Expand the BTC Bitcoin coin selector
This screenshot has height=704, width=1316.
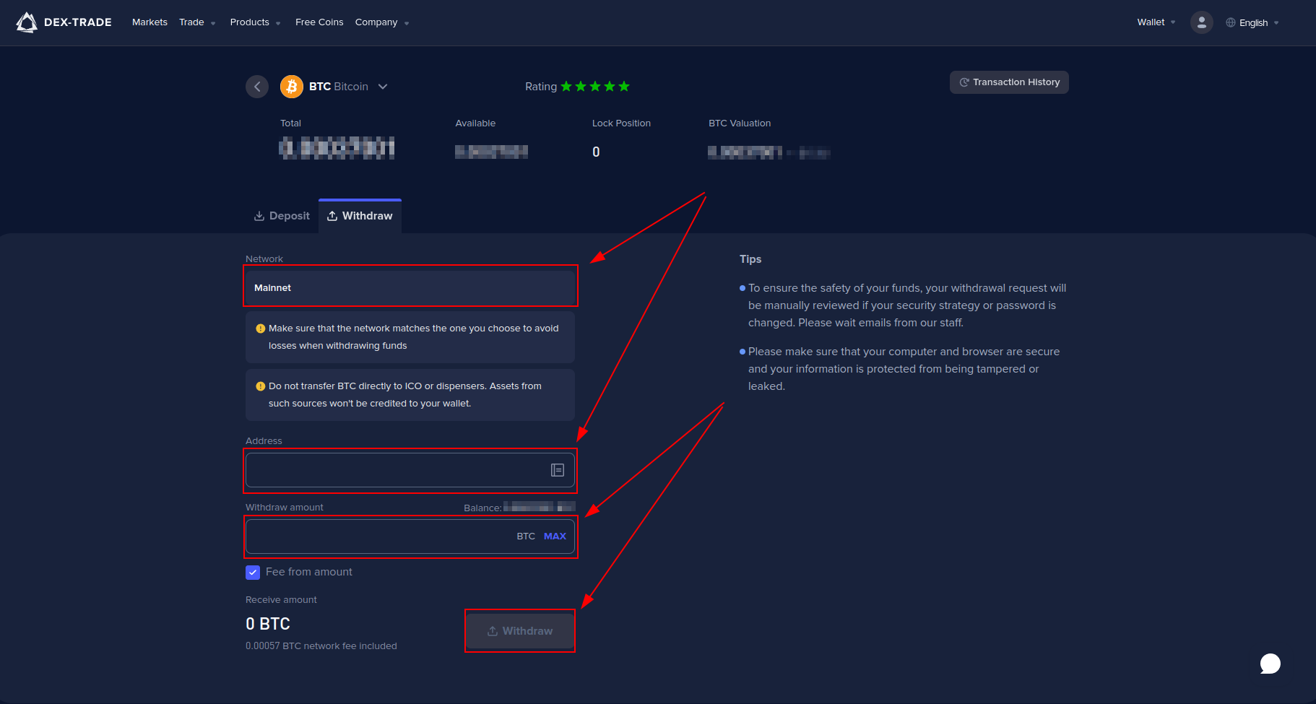tap(383, 87)
